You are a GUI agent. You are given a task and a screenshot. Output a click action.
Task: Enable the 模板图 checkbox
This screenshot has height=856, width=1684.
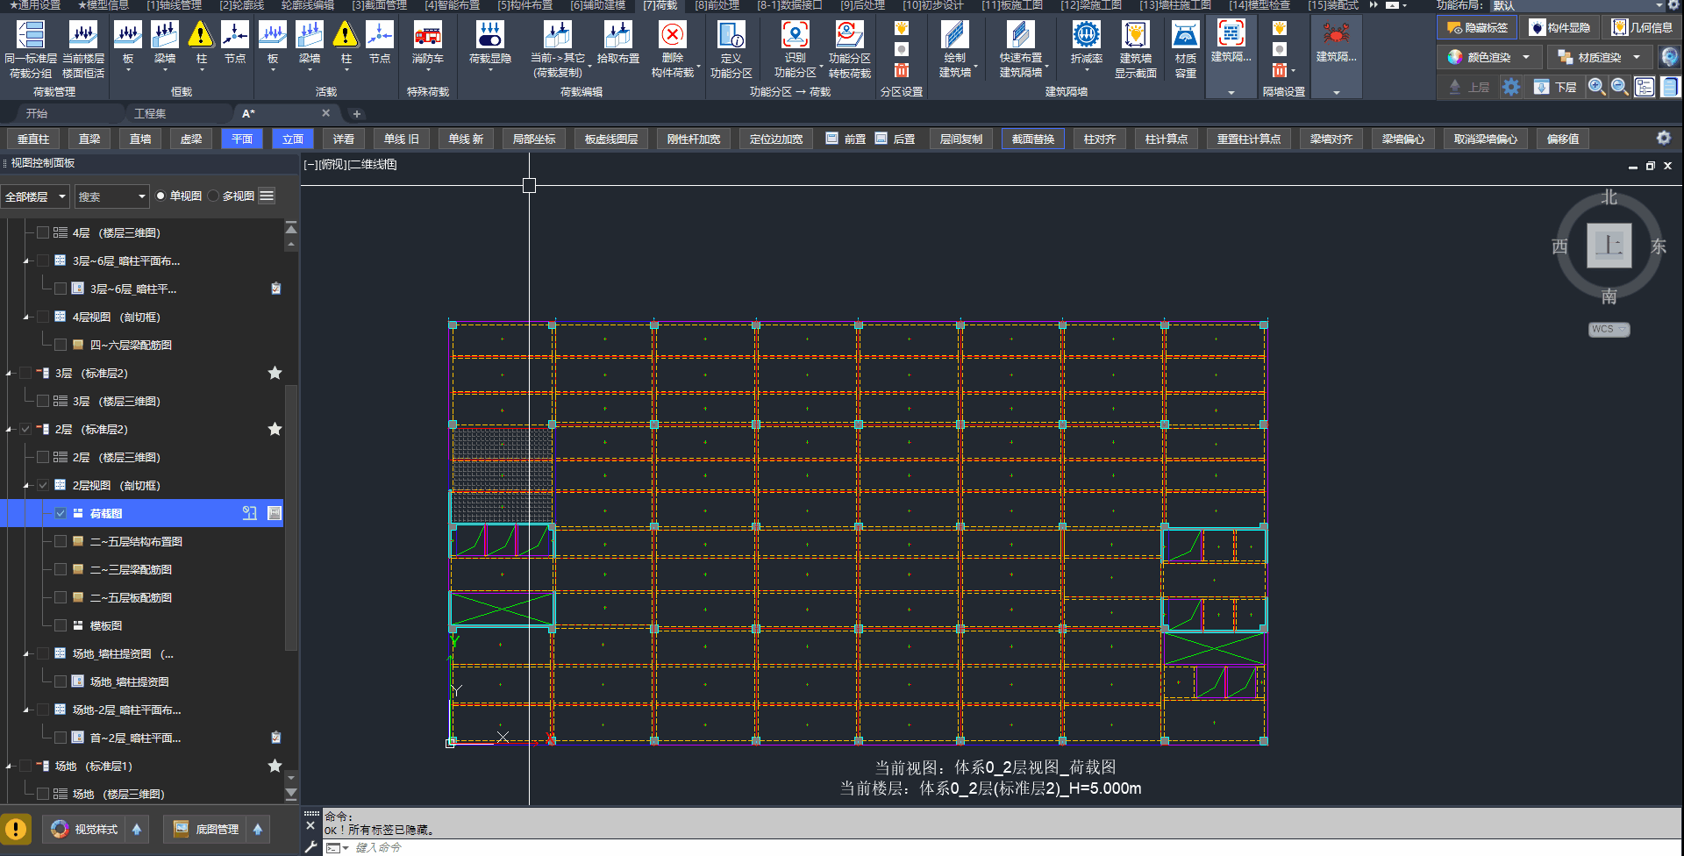pos(61,625)
